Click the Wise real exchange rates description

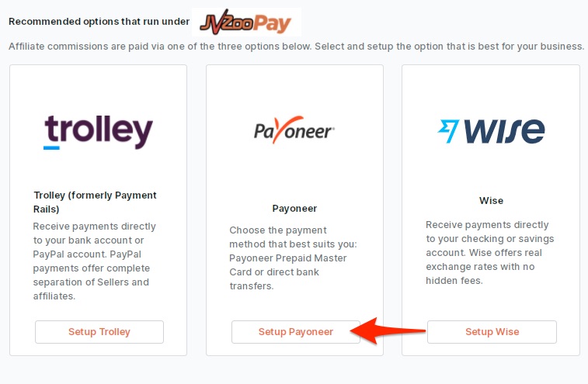click(x=490, y=253)
